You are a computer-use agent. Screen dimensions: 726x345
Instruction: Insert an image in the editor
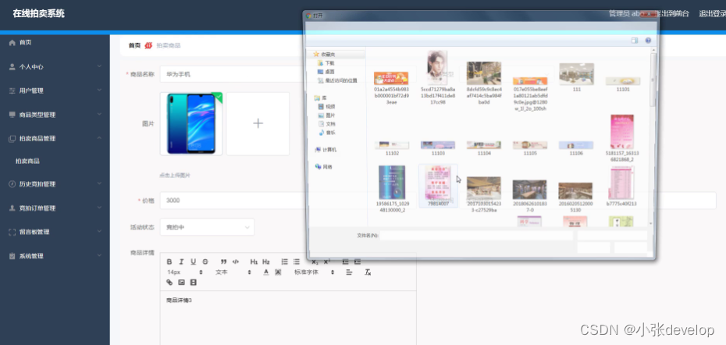pos(181,283)
